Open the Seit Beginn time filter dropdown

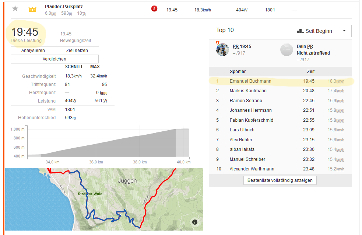tap(322, 31)
